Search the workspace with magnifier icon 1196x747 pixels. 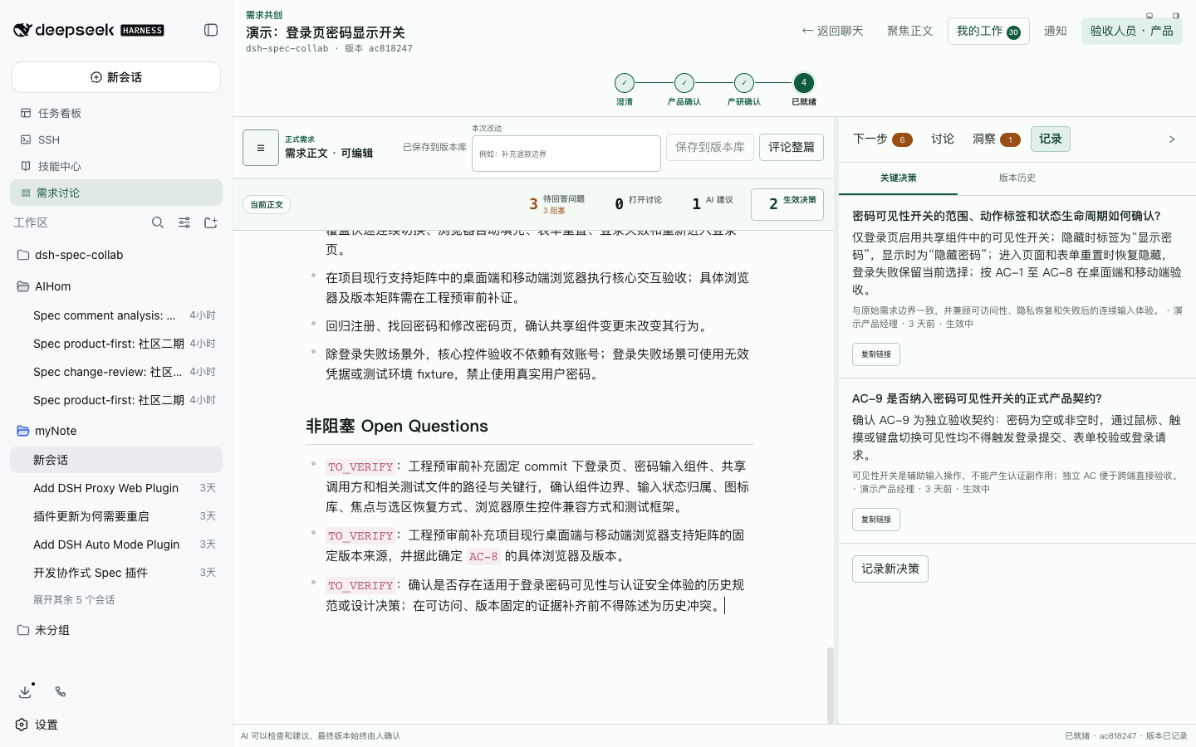click(x=158, y=222)
